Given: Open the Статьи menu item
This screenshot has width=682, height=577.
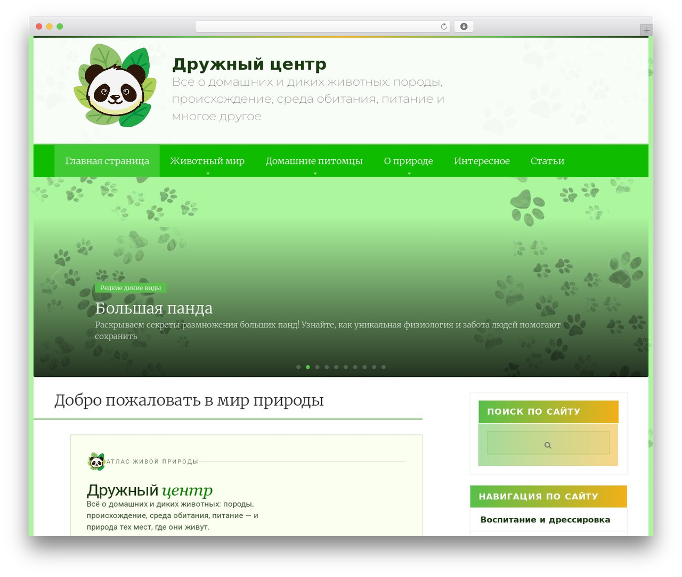Looking at the screenshot, I should tap(547, 161).
